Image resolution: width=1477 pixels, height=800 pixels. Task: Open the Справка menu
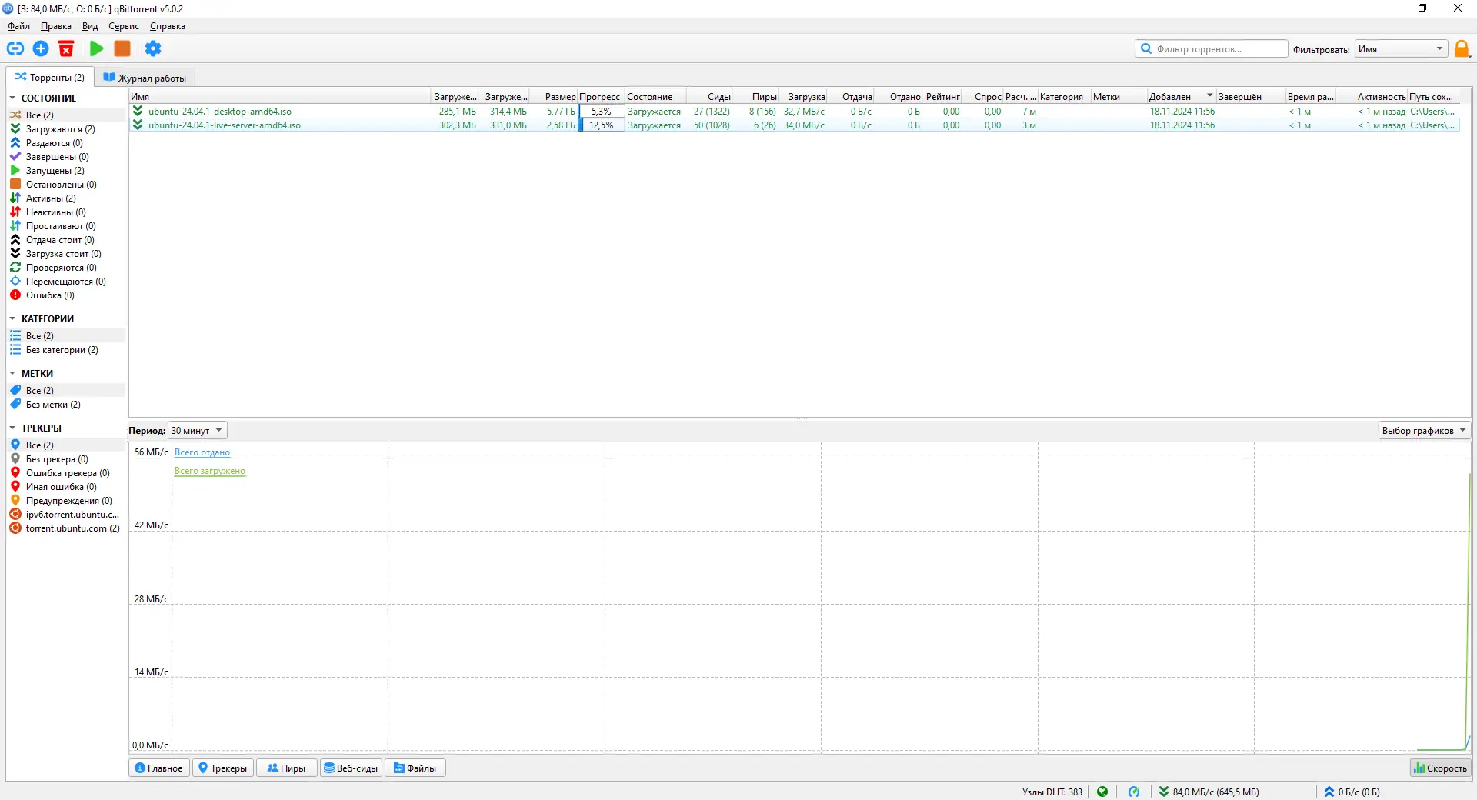pyautogui.click(x=167, y=26)
